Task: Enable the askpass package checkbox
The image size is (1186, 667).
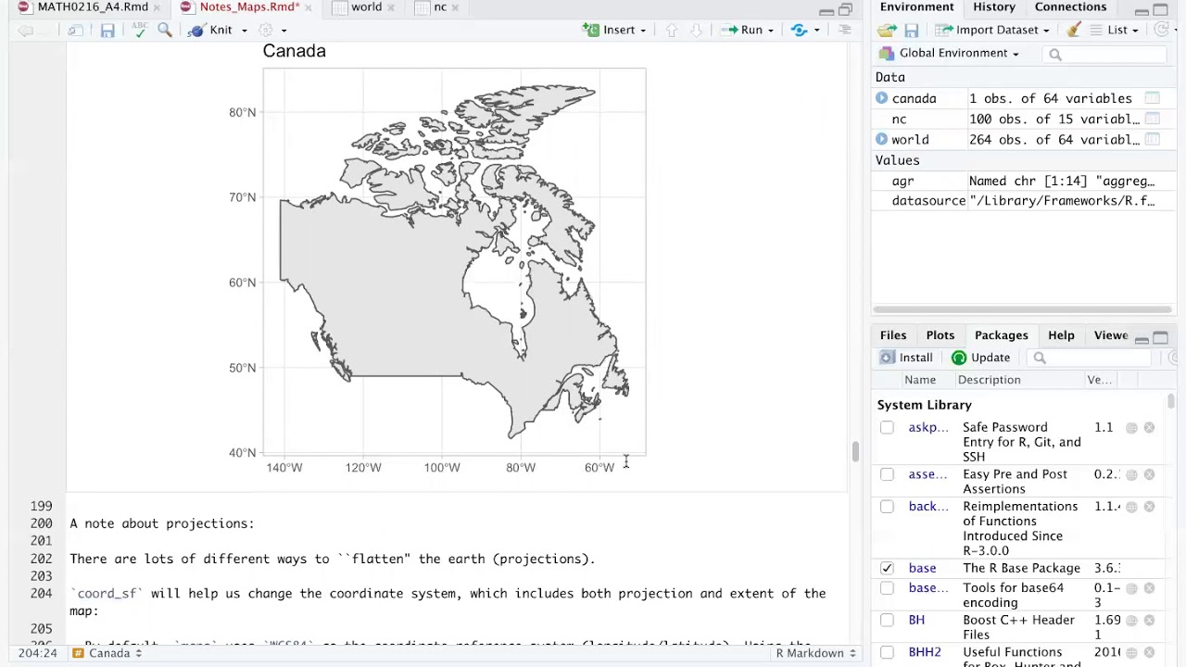Action: [x=887, y=428]
